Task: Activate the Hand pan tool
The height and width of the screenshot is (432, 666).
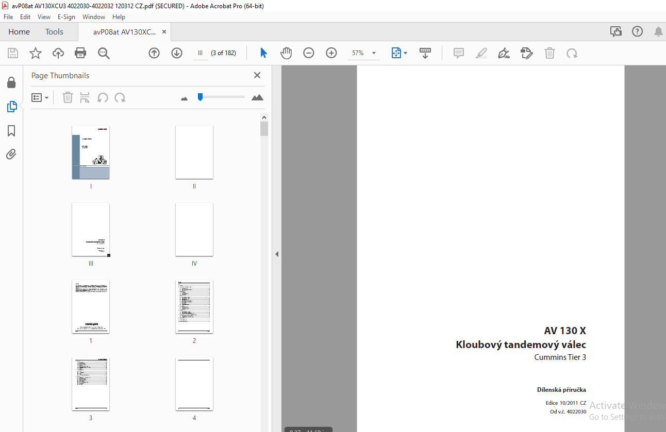Action: (286, 53)
